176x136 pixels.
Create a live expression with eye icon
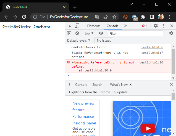pos(101,33)
